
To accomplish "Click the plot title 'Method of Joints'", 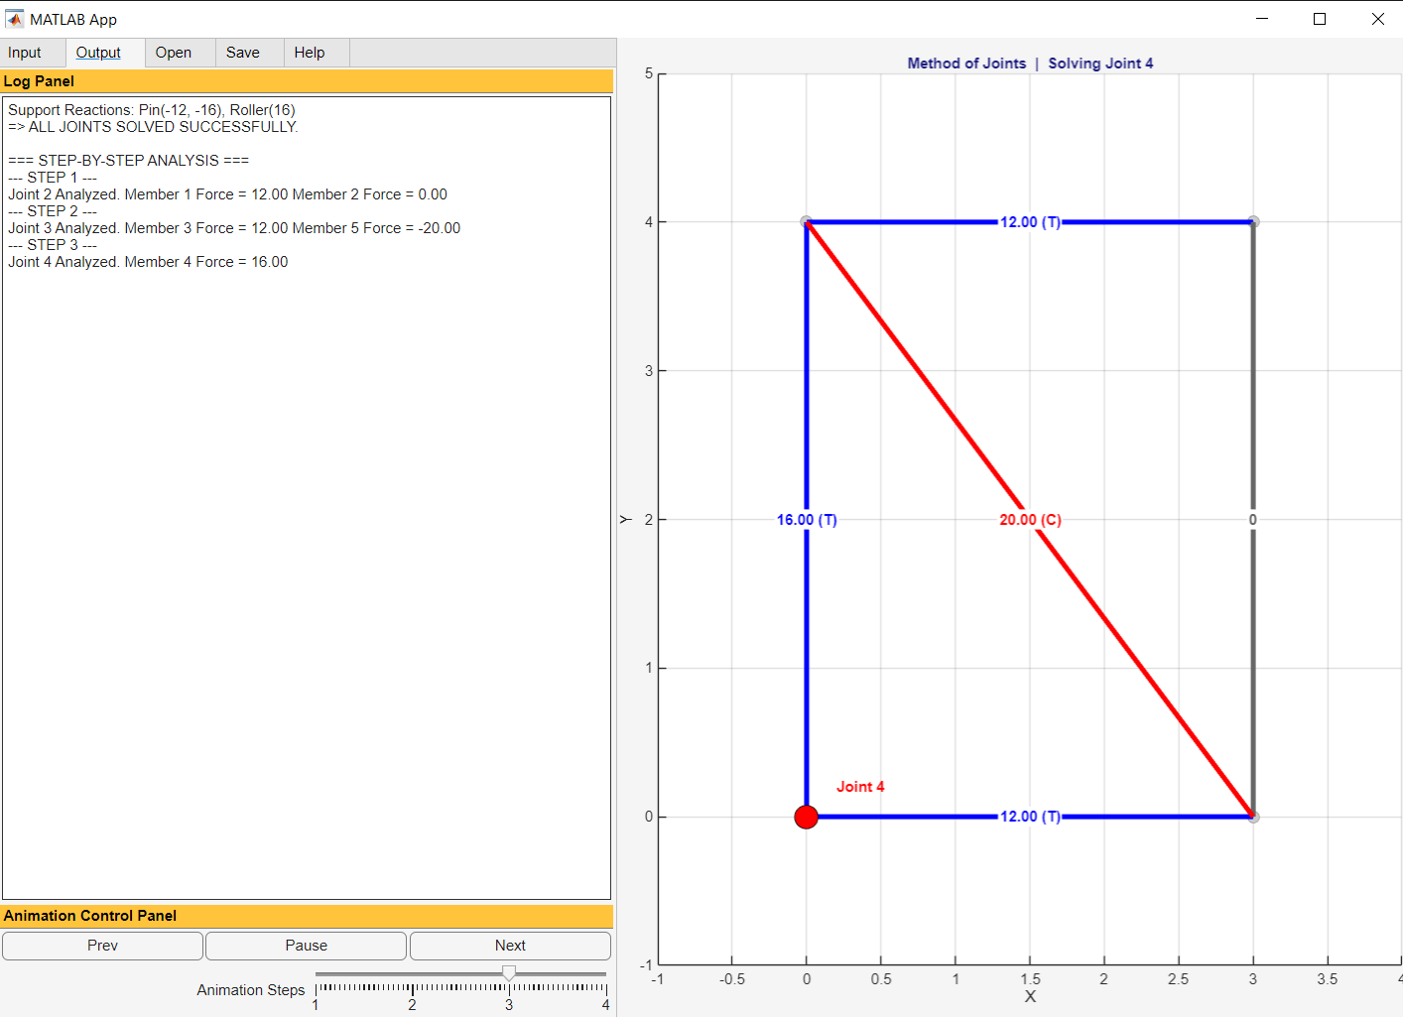I will 966,64.
